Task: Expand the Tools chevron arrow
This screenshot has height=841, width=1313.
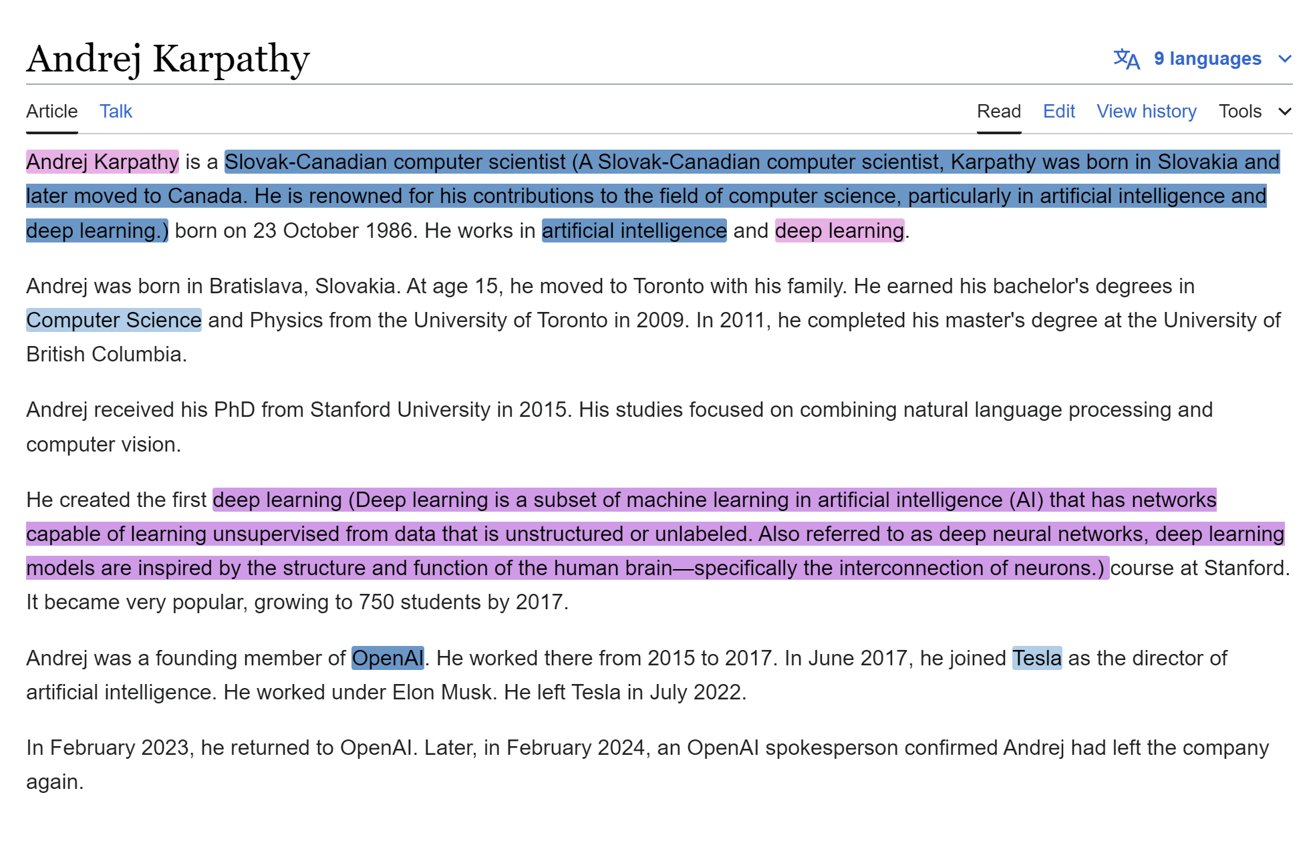Action: click(1284, 112)
